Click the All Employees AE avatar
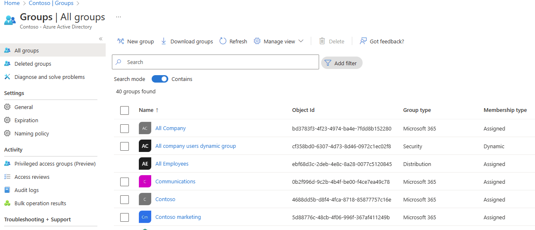535x230 pixels. point(145,164)
